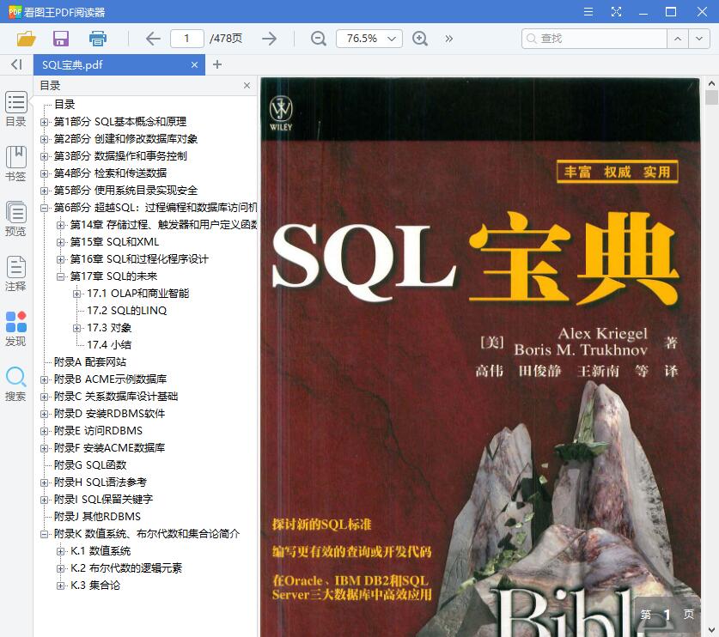
Task: Expand 第5部分 使用系统目录实现安全
Action: point(44,191)
